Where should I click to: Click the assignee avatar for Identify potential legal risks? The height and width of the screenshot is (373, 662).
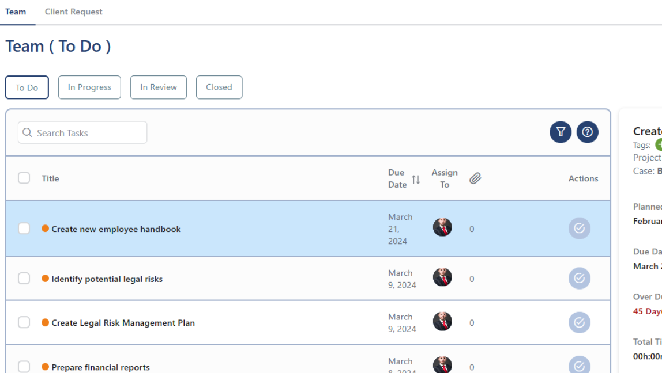(442, 278)
